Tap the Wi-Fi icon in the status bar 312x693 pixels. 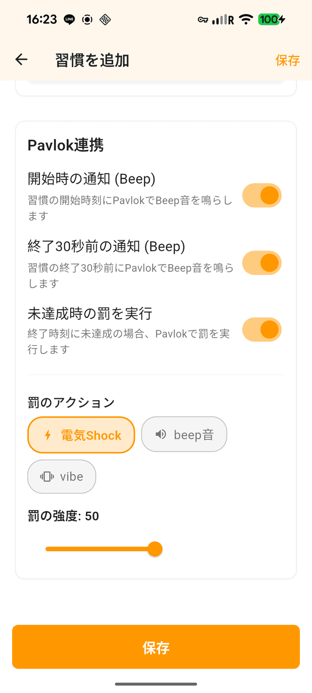(246, 19)
